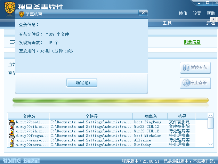Viewport: 218px width, 164px height.
Task: Select virus name boot.Michelan...
Action: (150, 136)
